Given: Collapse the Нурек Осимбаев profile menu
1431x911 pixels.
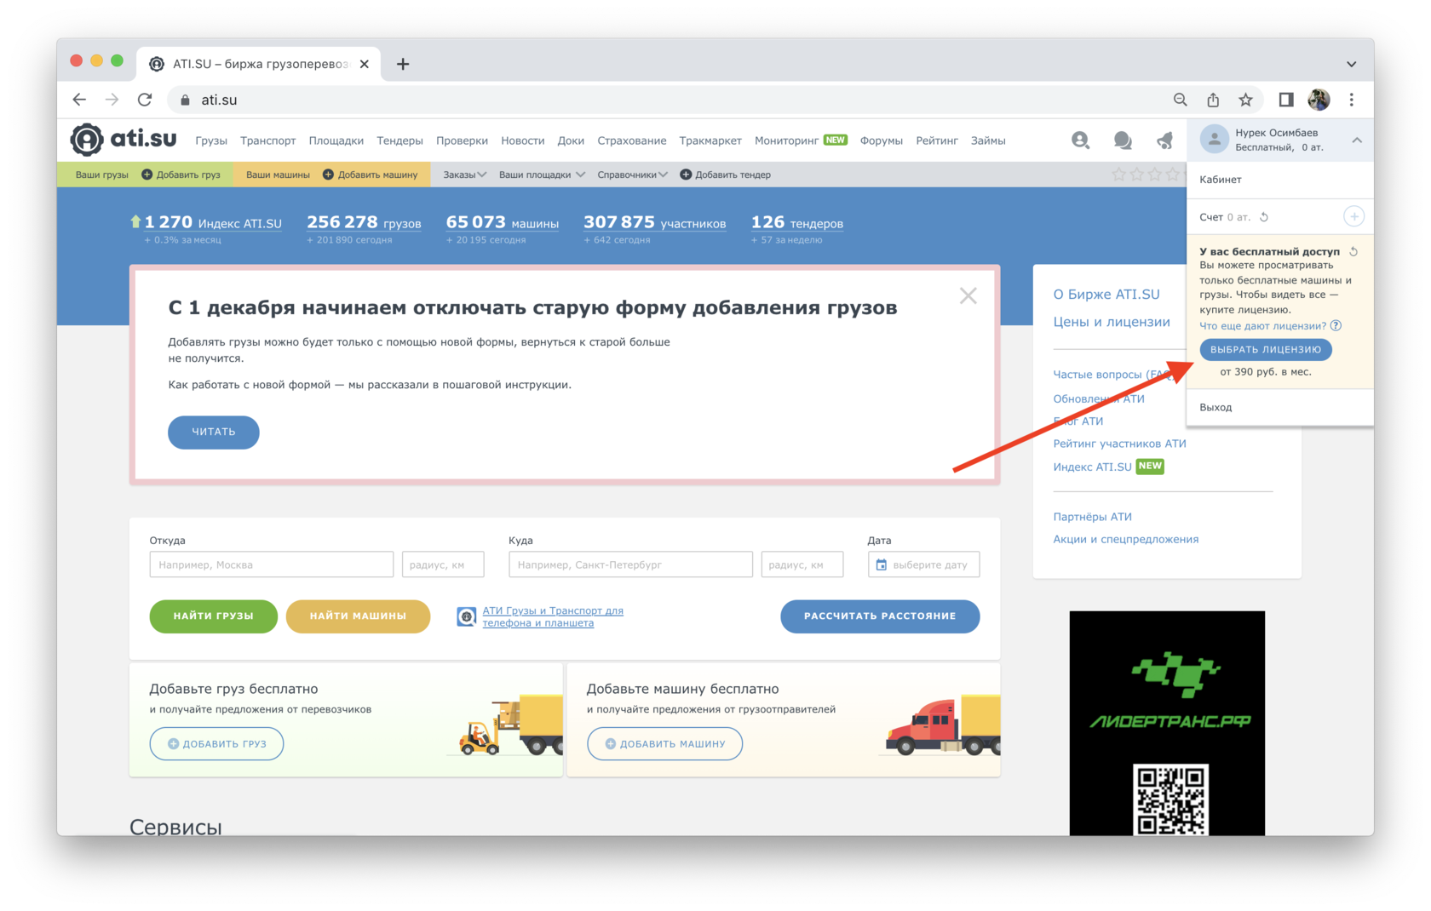Looking at the screenshot, I should coord(1357,140).
